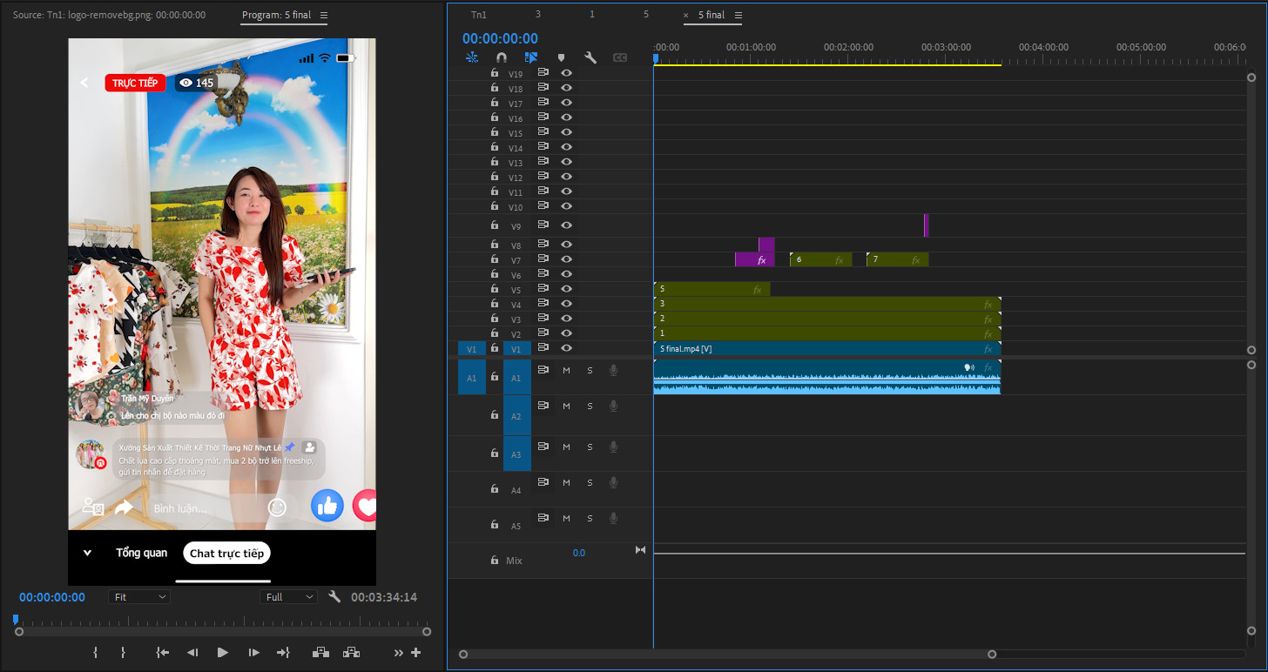The image size is (1268, 672).
Task: Enable voice-over record on track A1
Action: tap(613, 370)
